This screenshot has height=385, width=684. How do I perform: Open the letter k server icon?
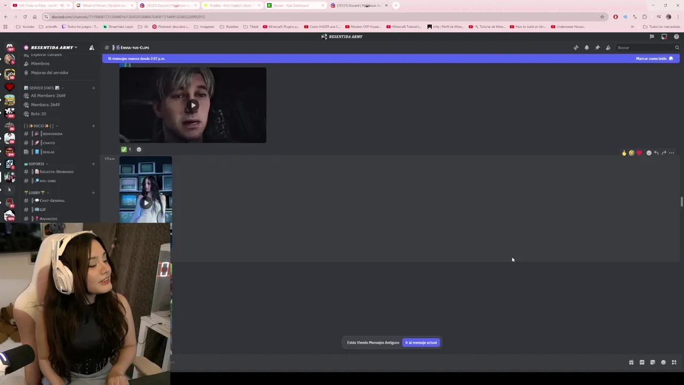pos(10,189)
